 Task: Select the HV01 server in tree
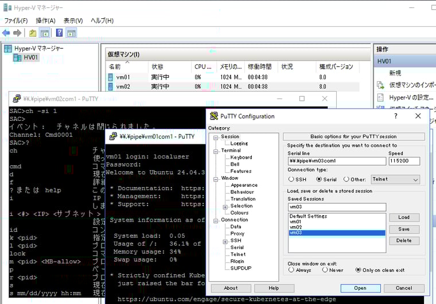(30, 57)
